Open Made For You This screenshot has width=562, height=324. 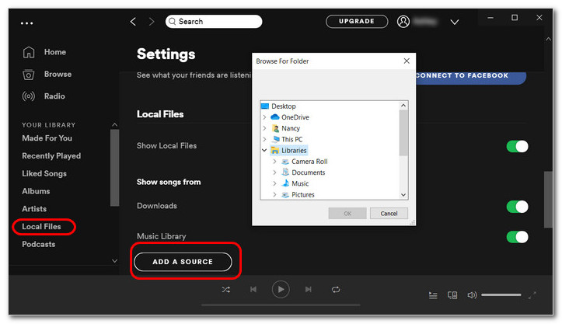[47, 138]
